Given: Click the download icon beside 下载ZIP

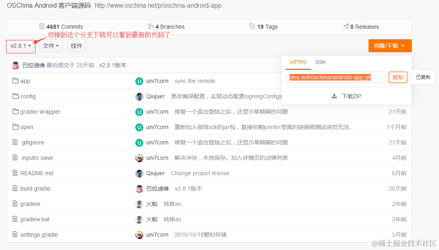Looking at the screenshot, I should [x=334, y=96].
